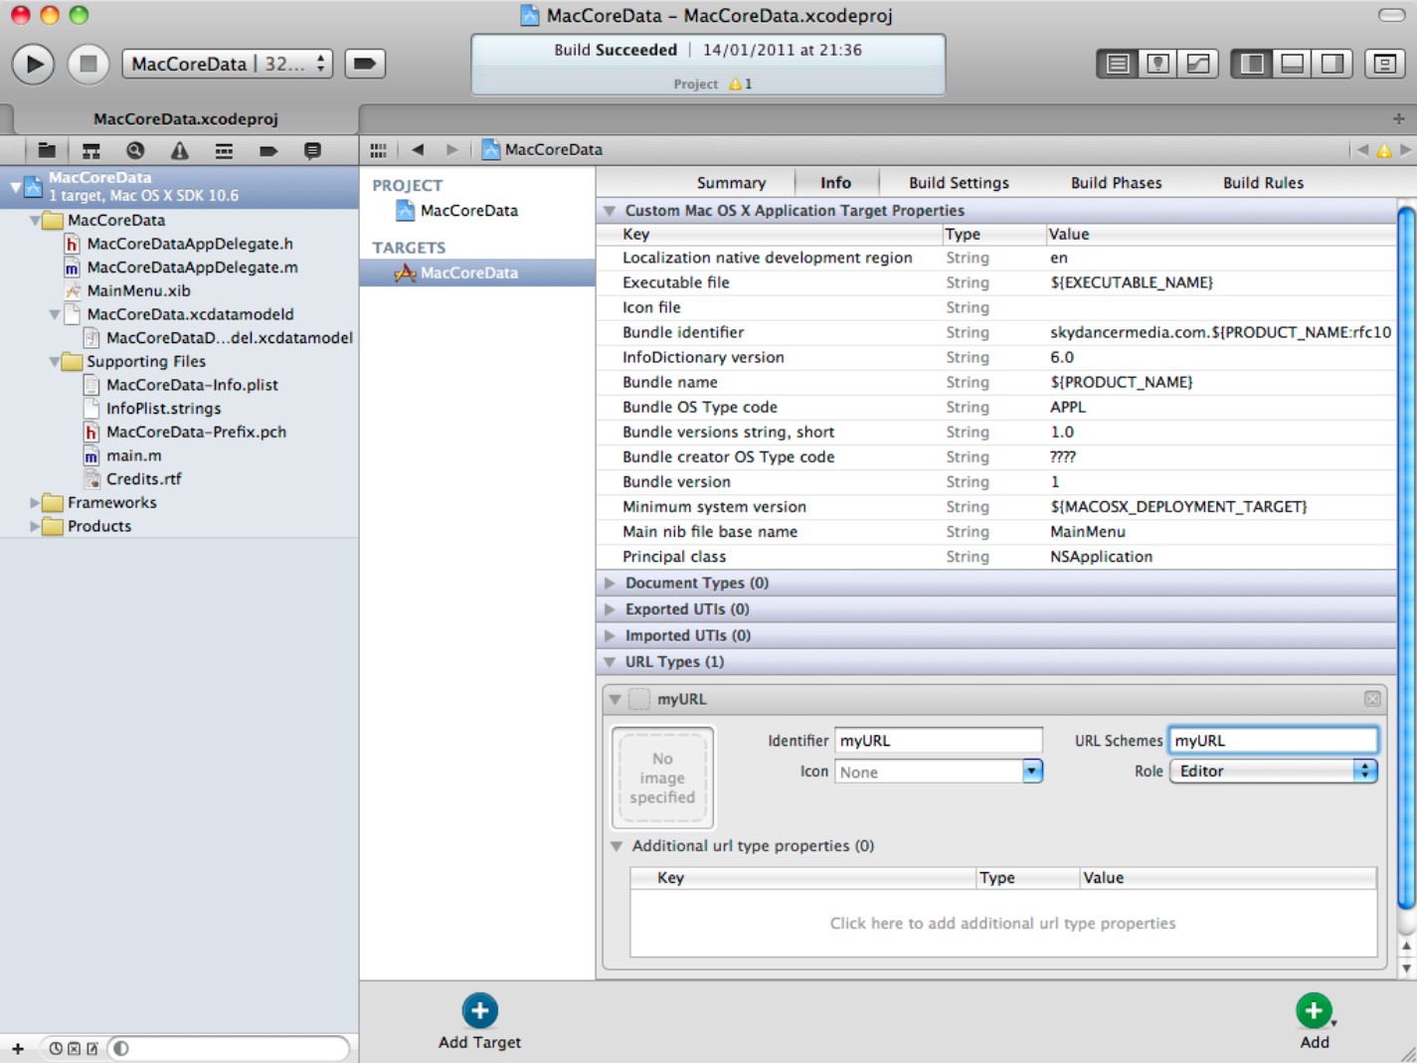The height and width of the screenshot is (1063, 1417).
Task: Open the Search navigator
Action: [x=135, y=150]
